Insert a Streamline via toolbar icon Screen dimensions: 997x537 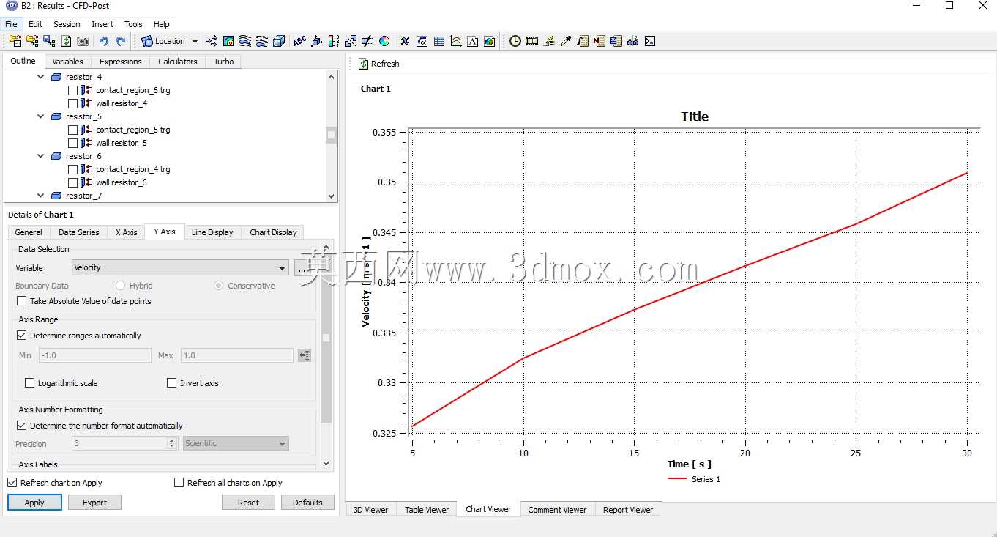coord(245,41)
